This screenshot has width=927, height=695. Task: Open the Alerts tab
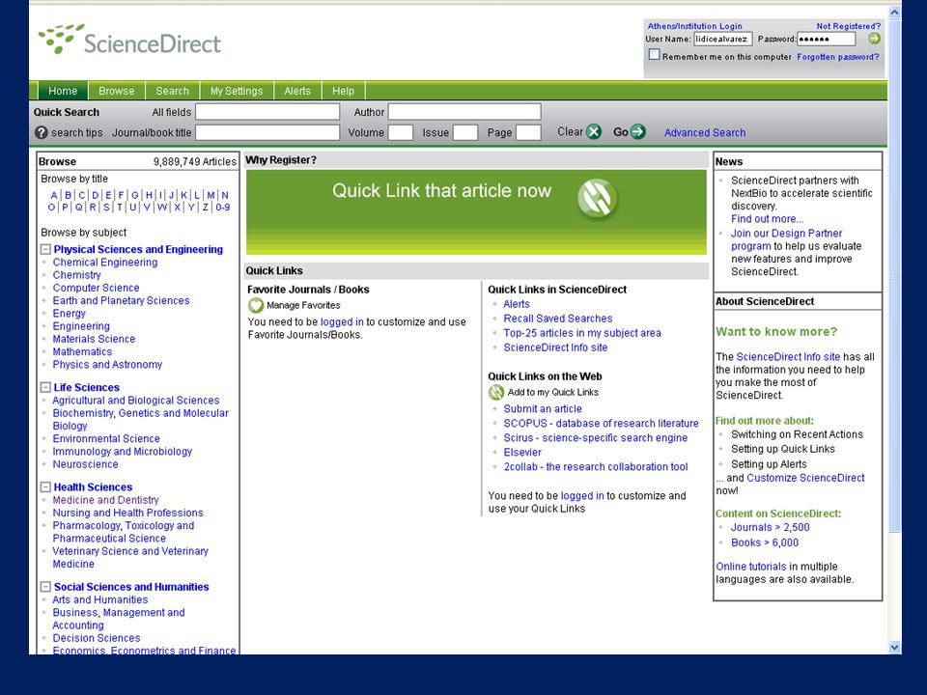click(x=297, y=91)
